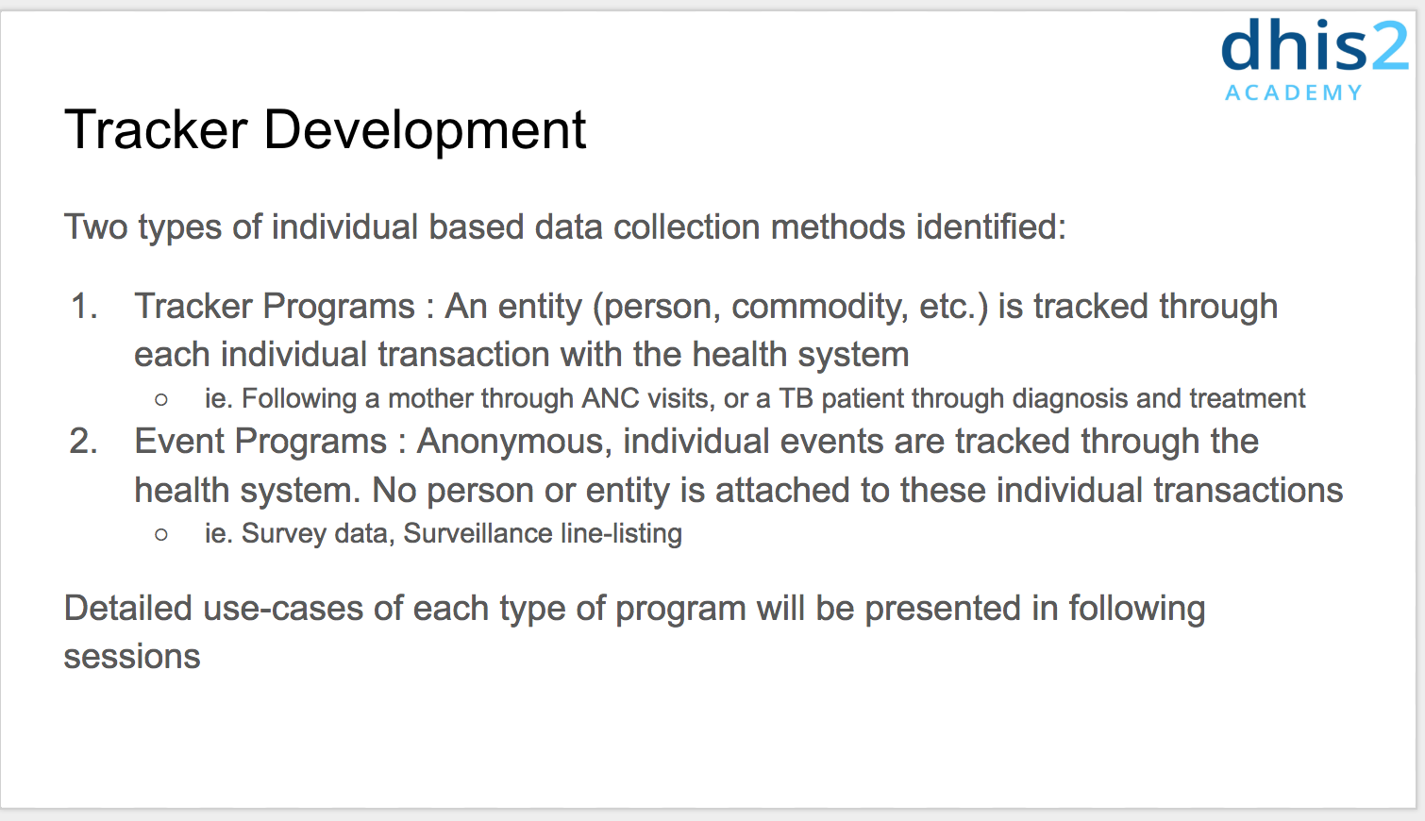Click the words 'Survey data'
Screen dimensions: 1425x821
point(316,533)
